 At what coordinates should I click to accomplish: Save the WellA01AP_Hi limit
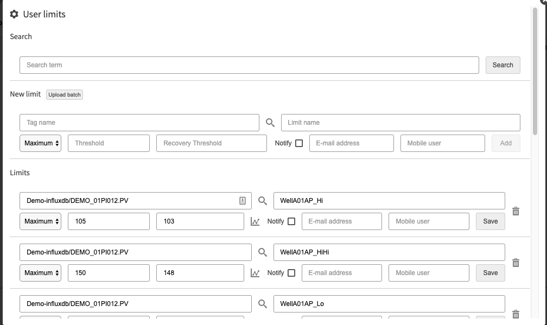click(x=490, y=221)
